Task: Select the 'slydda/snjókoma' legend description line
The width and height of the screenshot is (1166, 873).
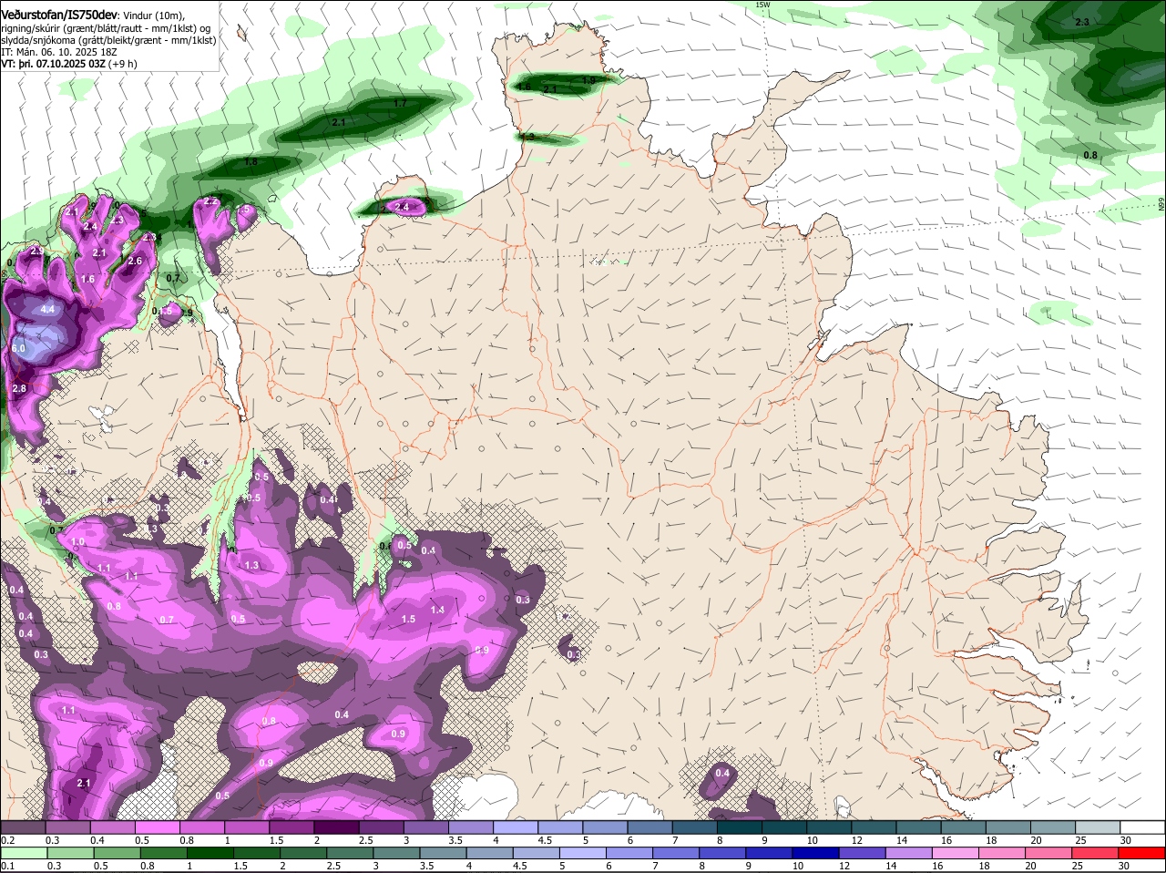Action: [x=108, y=40]
